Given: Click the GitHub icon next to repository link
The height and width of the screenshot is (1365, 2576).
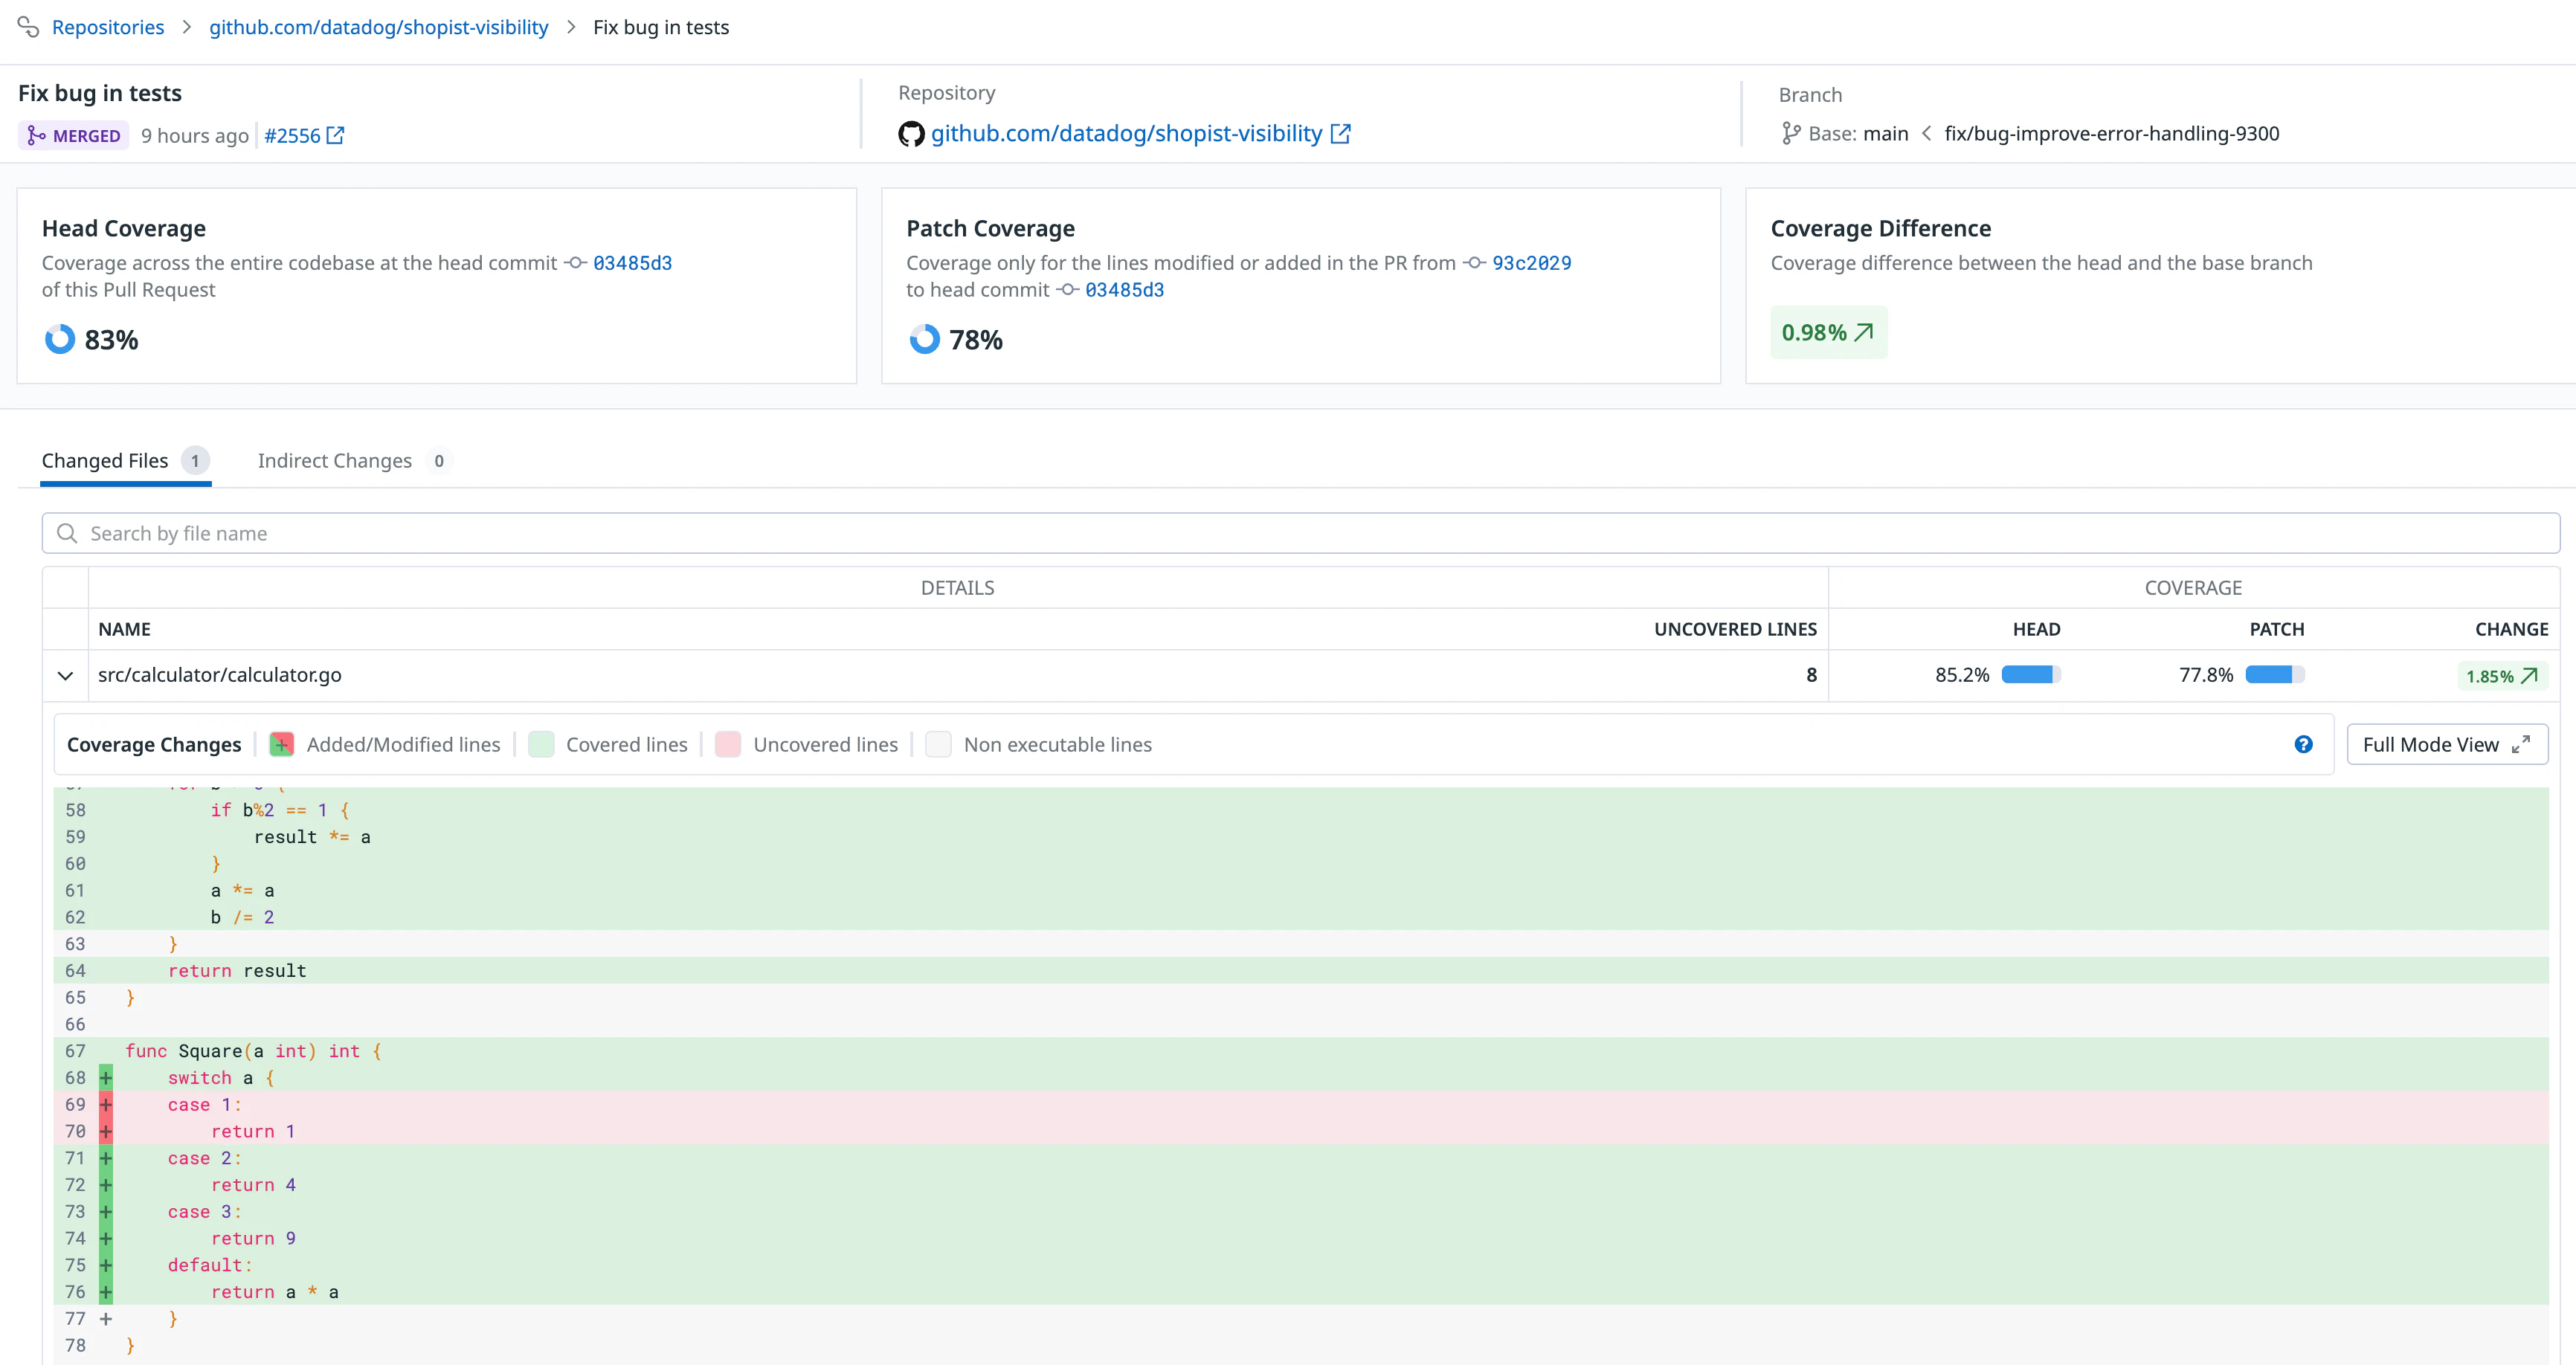Looking at the screenshot, I should pyautogui.click(x=911, y=132).
